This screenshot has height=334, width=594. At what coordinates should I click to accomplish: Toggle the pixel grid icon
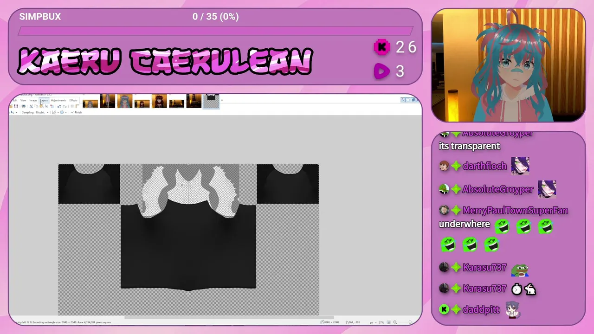[72, 106]
